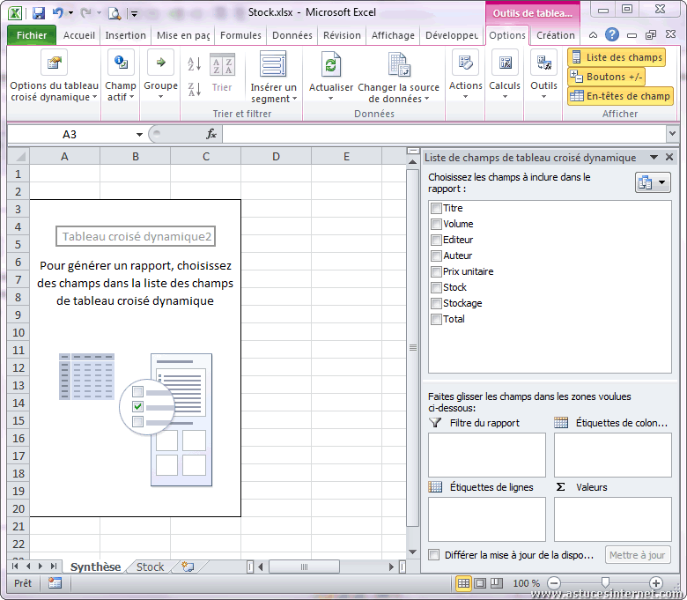Open the Name Box dropdown arrow
This screenshot has width=687, height=600.
(139, 135)
